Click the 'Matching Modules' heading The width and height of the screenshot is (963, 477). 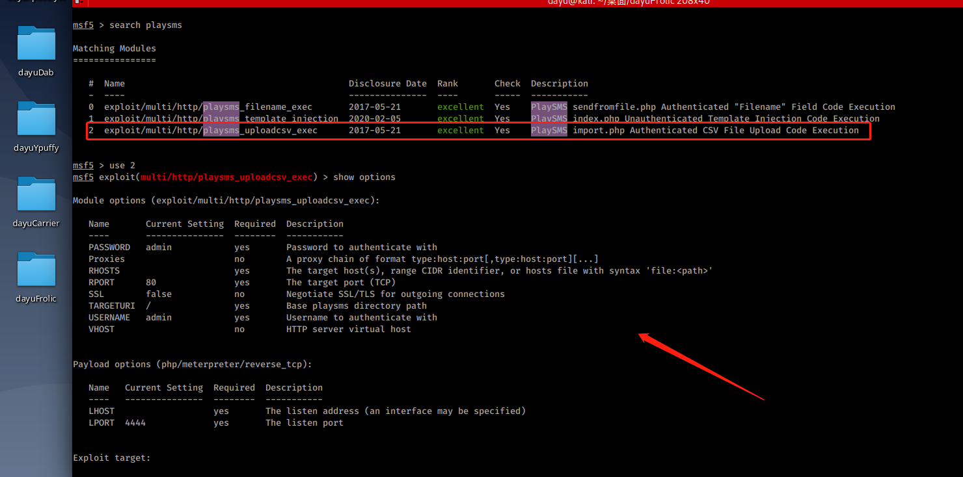[115, 49]
